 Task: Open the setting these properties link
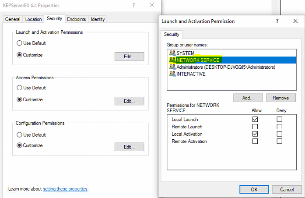click(x=65, y=189)
